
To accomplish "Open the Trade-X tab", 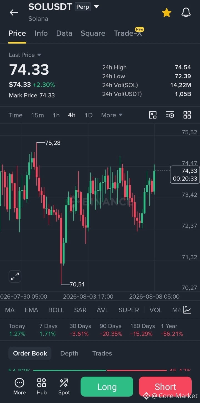I will [x=128, y=33].
